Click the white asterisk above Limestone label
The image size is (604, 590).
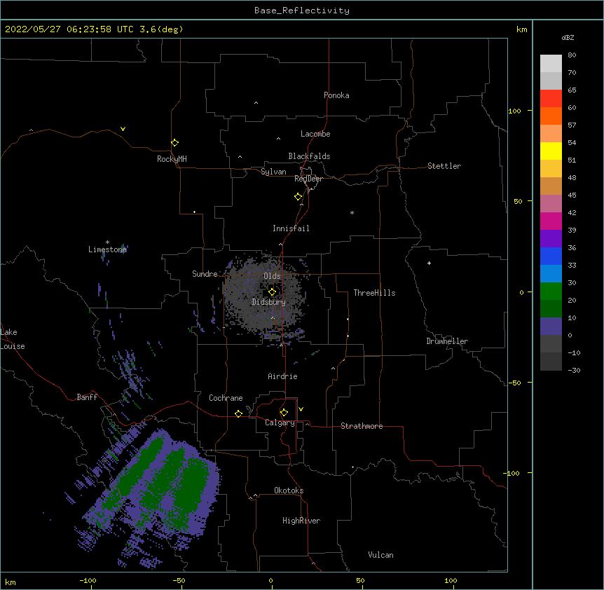pyautogui.click(x=107, y=242)
